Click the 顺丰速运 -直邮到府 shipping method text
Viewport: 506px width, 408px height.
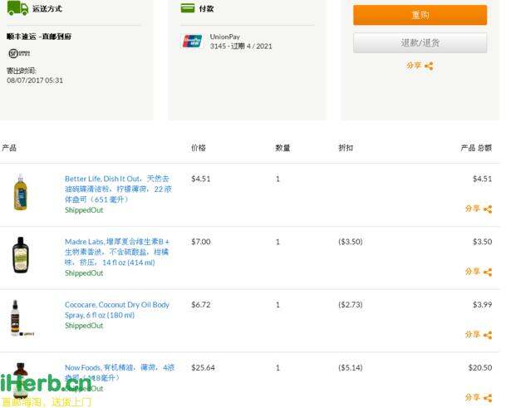(39, 37)
